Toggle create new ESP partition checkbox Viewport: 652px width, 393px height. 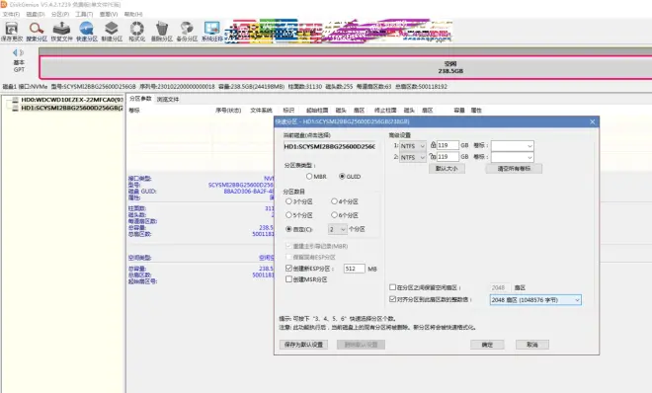[289, 269]
